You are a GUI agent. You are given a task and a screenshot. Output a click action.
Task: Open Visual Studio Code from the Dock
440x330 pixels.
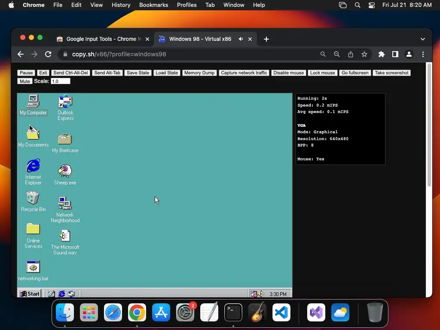point(281,312)
